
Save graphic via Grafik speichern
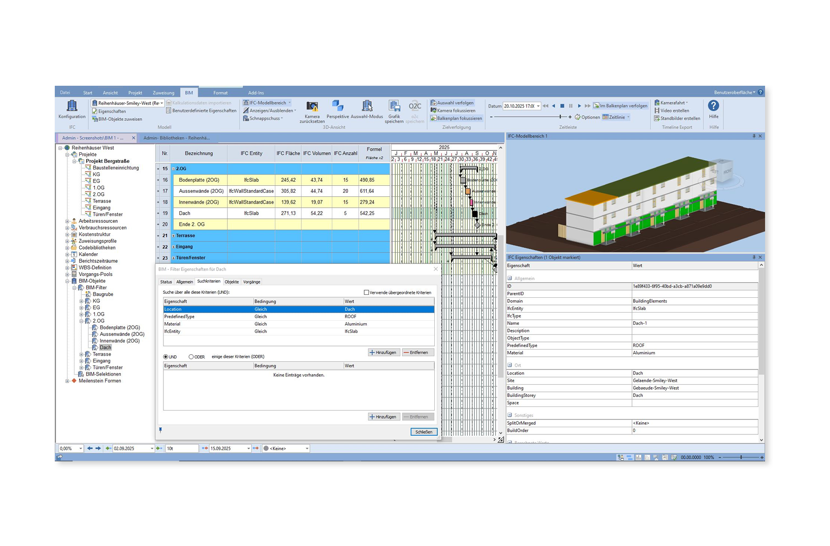coord(394,106)
